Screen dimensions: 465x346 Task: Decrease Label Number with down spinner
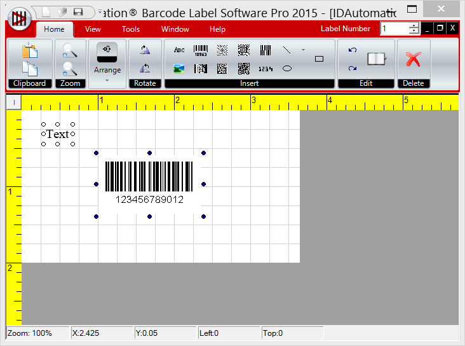414,31
